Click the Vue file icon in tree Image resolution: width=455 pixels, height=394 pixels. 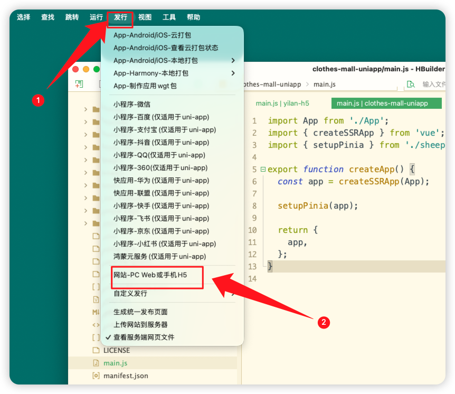point(96,299)
